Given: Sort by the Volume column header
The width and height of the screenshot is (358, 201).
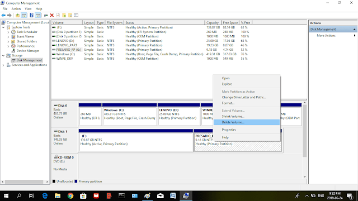Looking at the screenshot, I should pos(67,23).
